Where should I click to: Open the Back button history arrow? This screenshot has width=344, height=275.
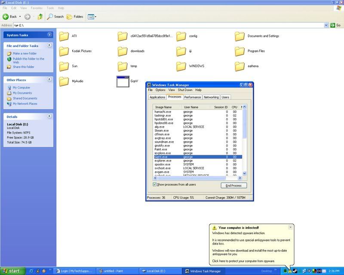point(20,17)
